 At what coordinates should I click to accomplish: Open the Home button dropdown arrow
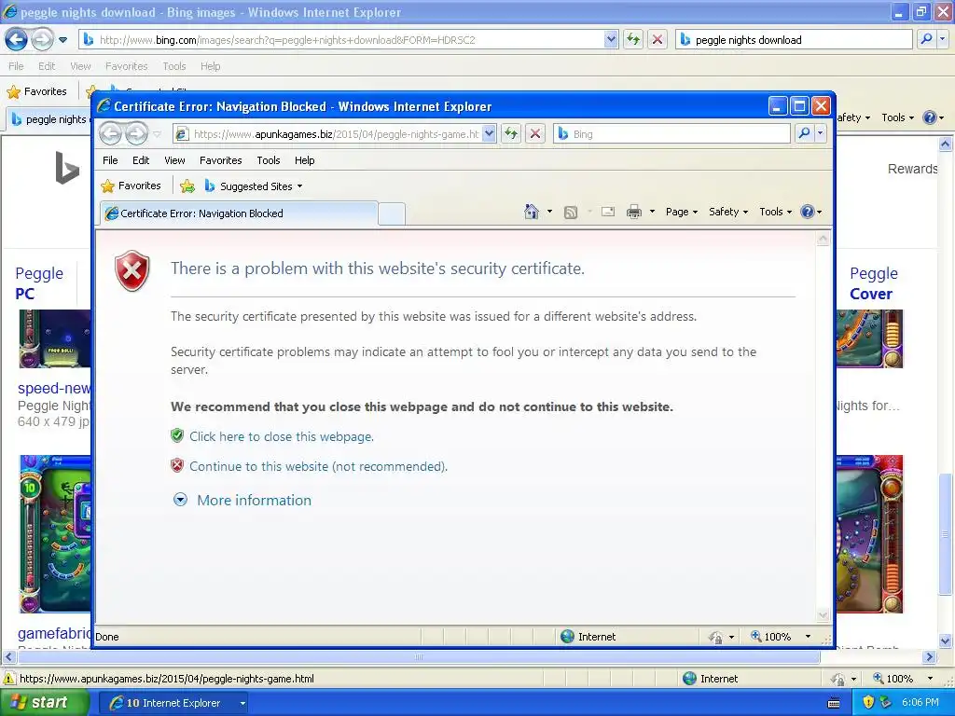[x=549, y=212]
